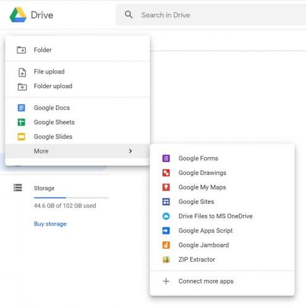Click the green Google Sheets icon
306x308 pixels.
(x=22, y=122)
